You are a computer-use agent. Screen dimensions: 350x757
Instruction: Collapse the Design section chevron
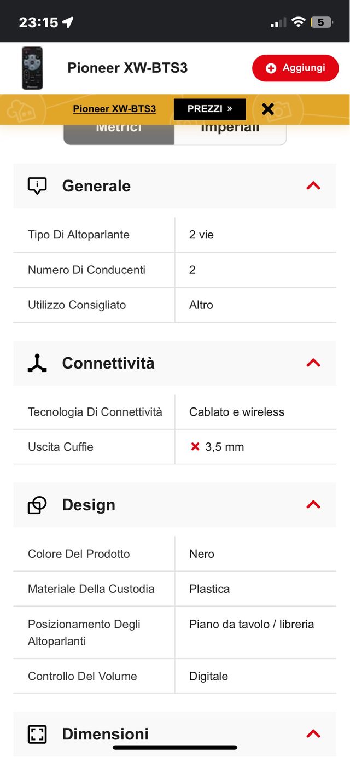[313, 504]
